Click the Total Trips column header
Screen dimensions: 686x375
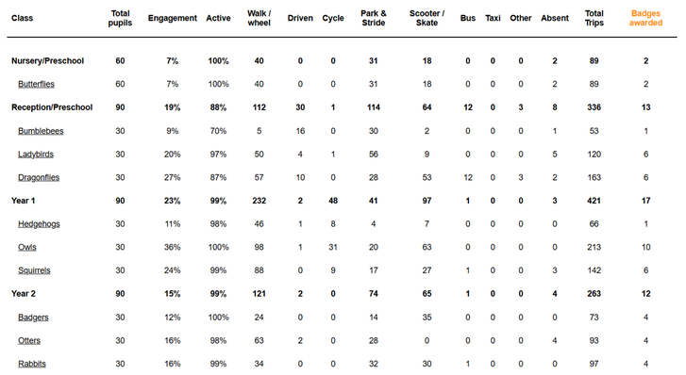point(594,18)
